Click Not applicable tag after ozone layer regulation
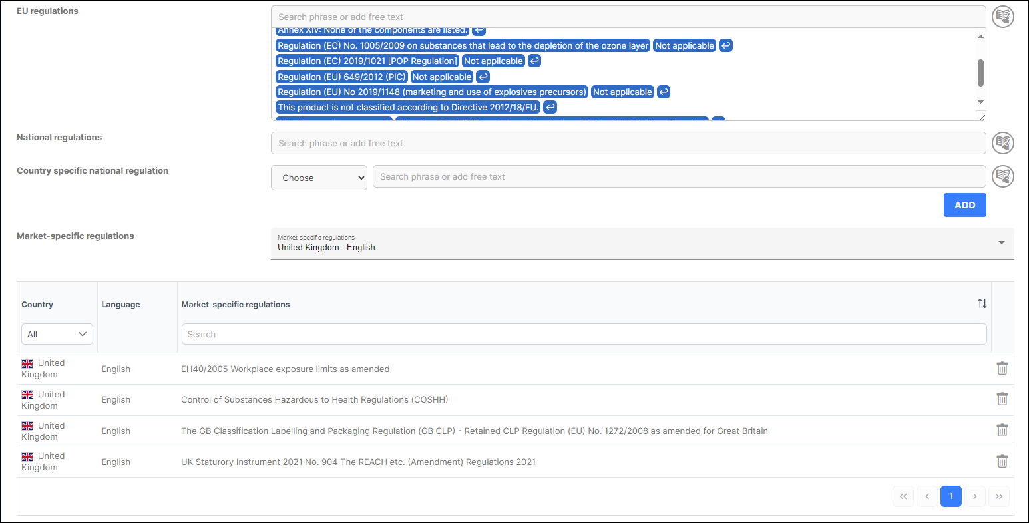 [685, 45]
